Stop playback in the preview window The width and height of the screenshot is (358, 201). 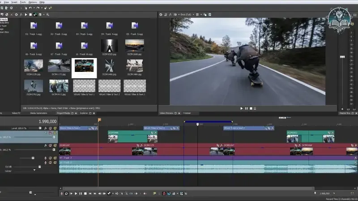[x=251, y=109]
